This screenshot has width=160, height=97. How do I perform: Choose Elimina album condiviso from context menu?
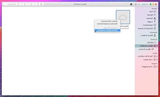click(x=107, y=30)
